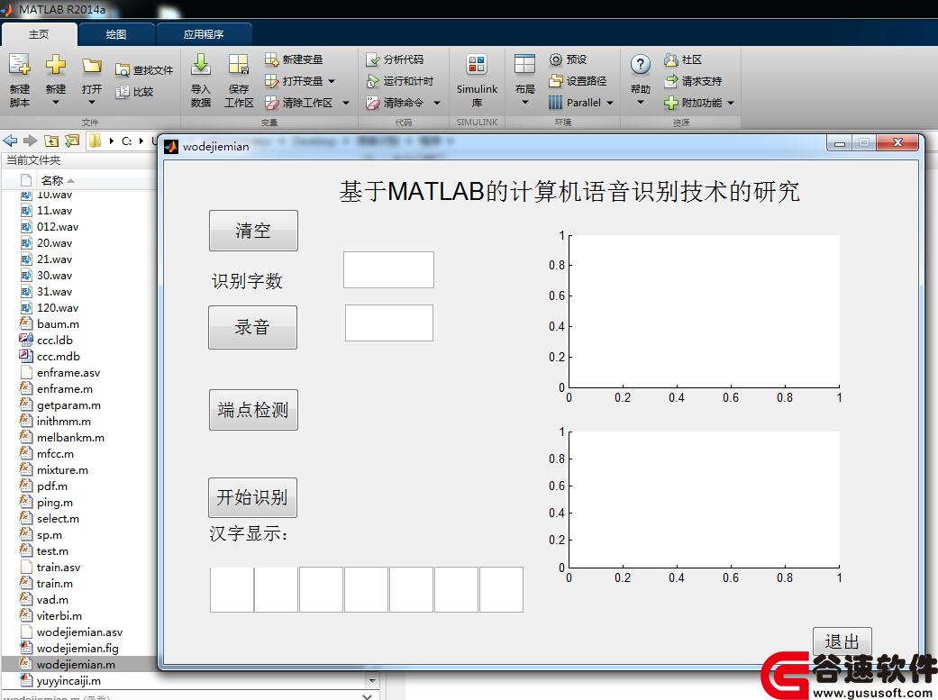938x700 pixels.
Task: Select train.asv file
Action: point(58,568)
